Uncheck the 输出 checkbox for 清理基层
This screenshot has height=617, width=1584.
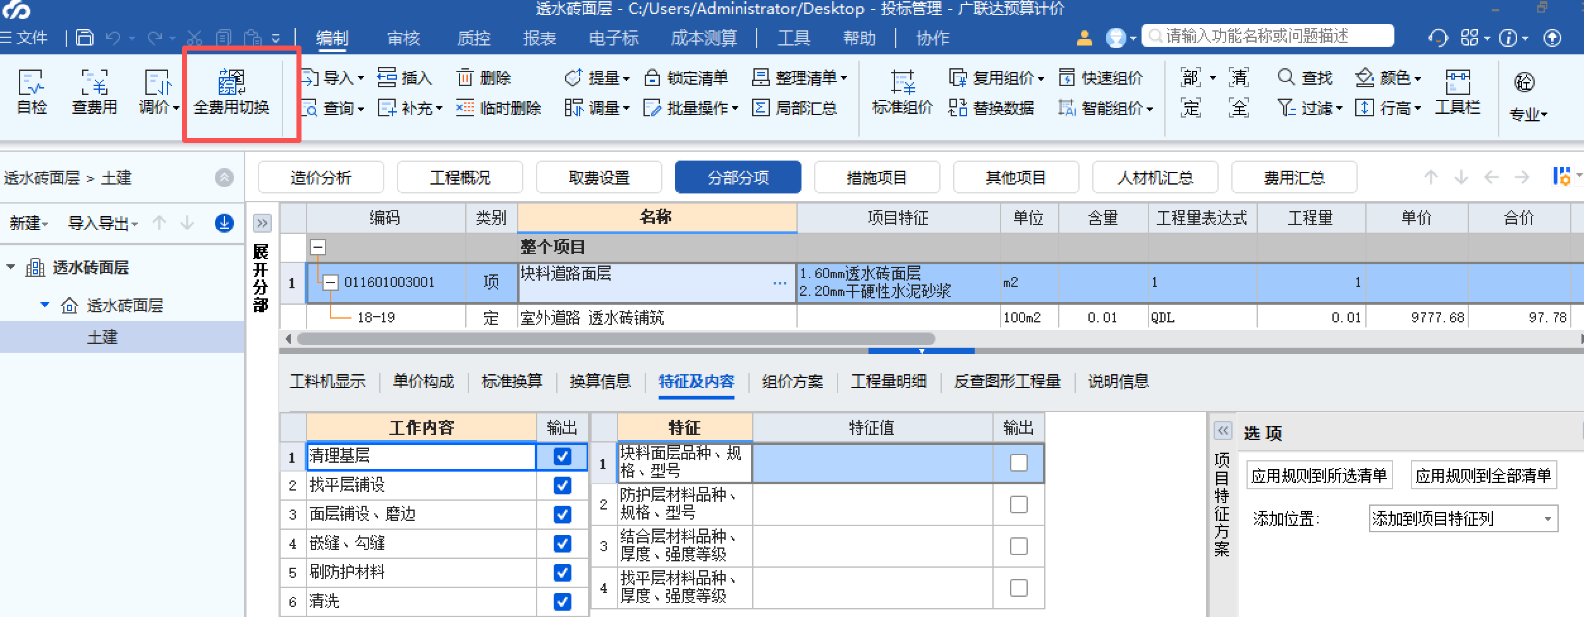point(562,456)
